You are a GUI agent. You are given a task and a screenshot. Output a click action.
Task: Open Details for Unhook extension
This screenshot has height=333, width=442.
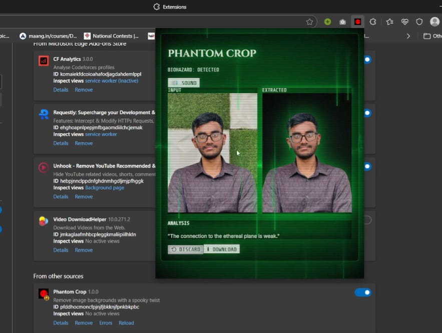[61, 196]
